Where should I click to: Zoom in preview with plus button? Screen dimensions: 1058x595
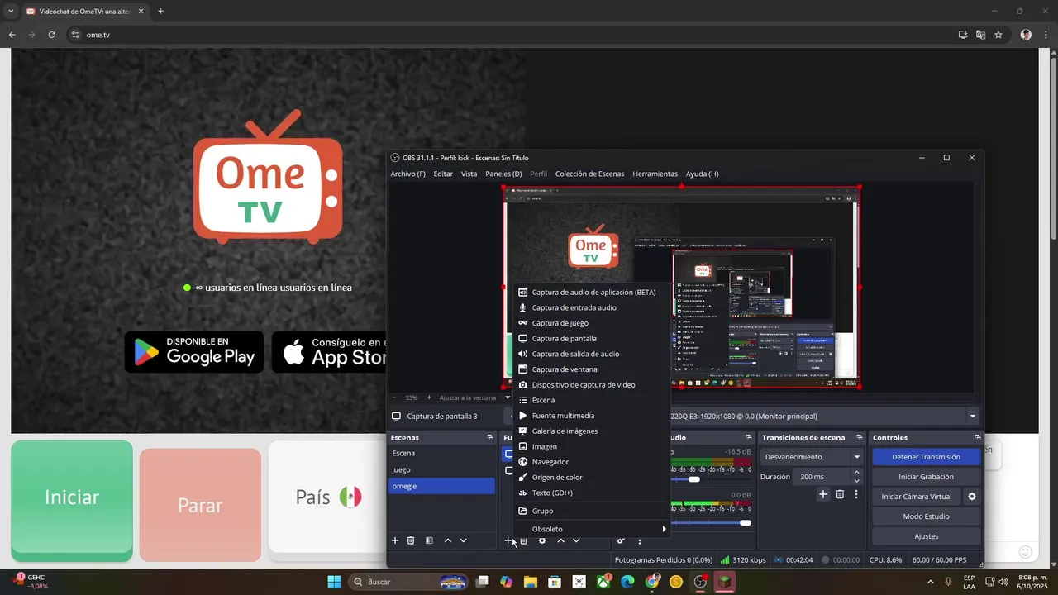(429, 397)
